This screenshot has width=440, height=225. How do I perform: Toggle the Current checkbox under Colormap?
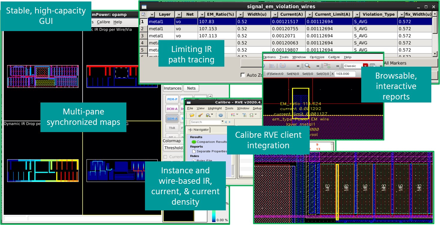[165, 157]
